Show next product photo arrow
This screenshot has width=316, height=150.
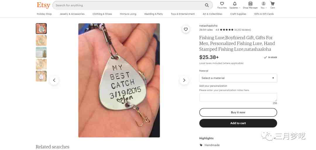pos(184,80)
